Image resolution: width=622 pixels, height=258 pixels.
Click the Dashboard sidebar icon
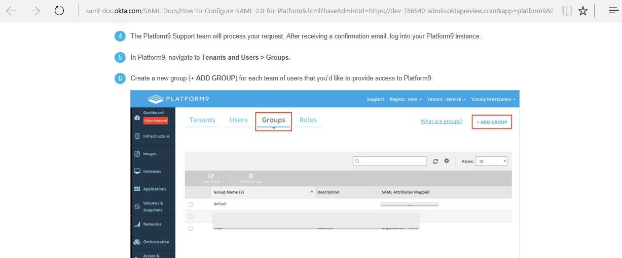137,118
